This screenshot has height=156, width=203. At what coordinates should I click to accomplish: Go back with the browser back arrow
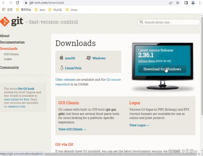[4, 3]
